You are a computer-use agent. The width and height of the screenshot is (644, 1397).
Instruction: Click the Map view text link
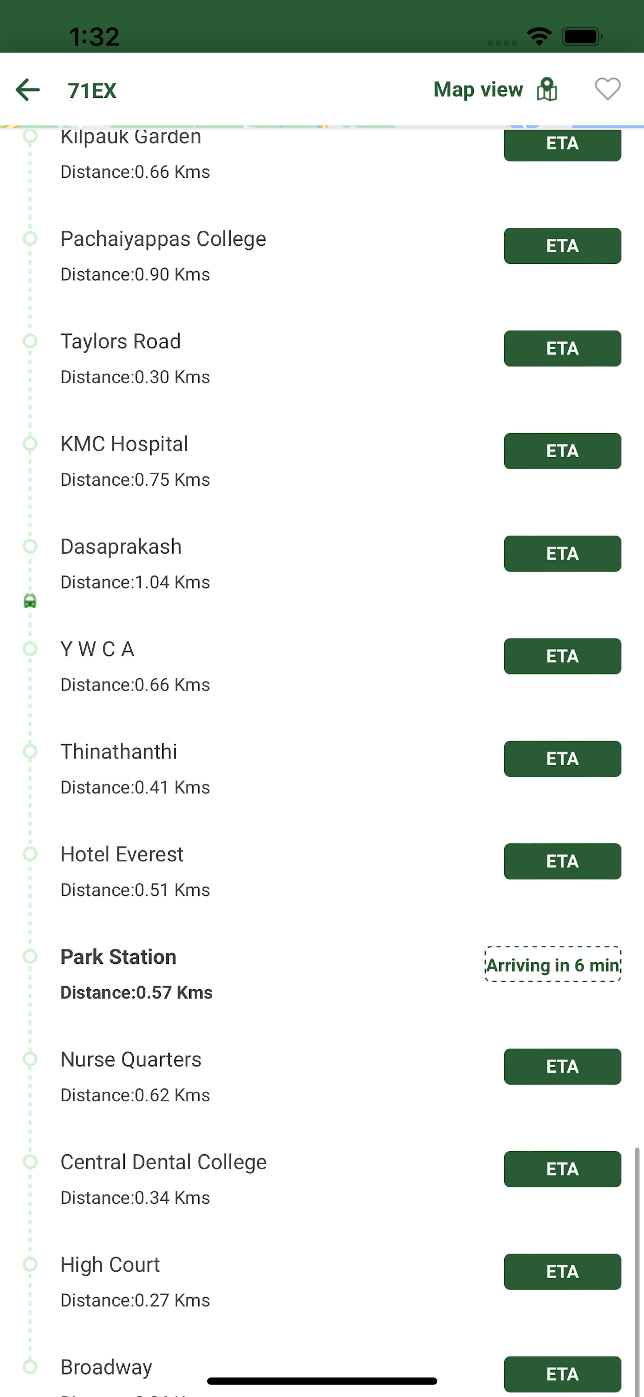tap(478, 90)
